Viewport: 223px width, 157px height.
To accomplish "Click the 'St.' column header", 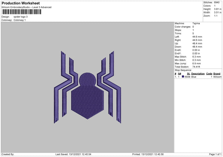I will (188, 74).
